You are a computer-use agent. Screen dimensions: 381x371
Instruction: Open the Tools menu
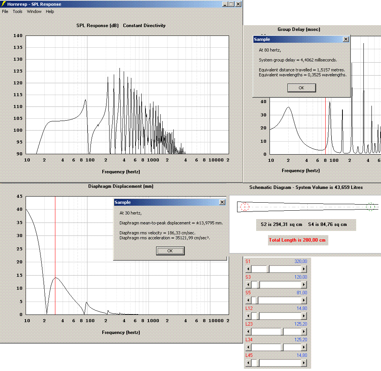[18, 11]
